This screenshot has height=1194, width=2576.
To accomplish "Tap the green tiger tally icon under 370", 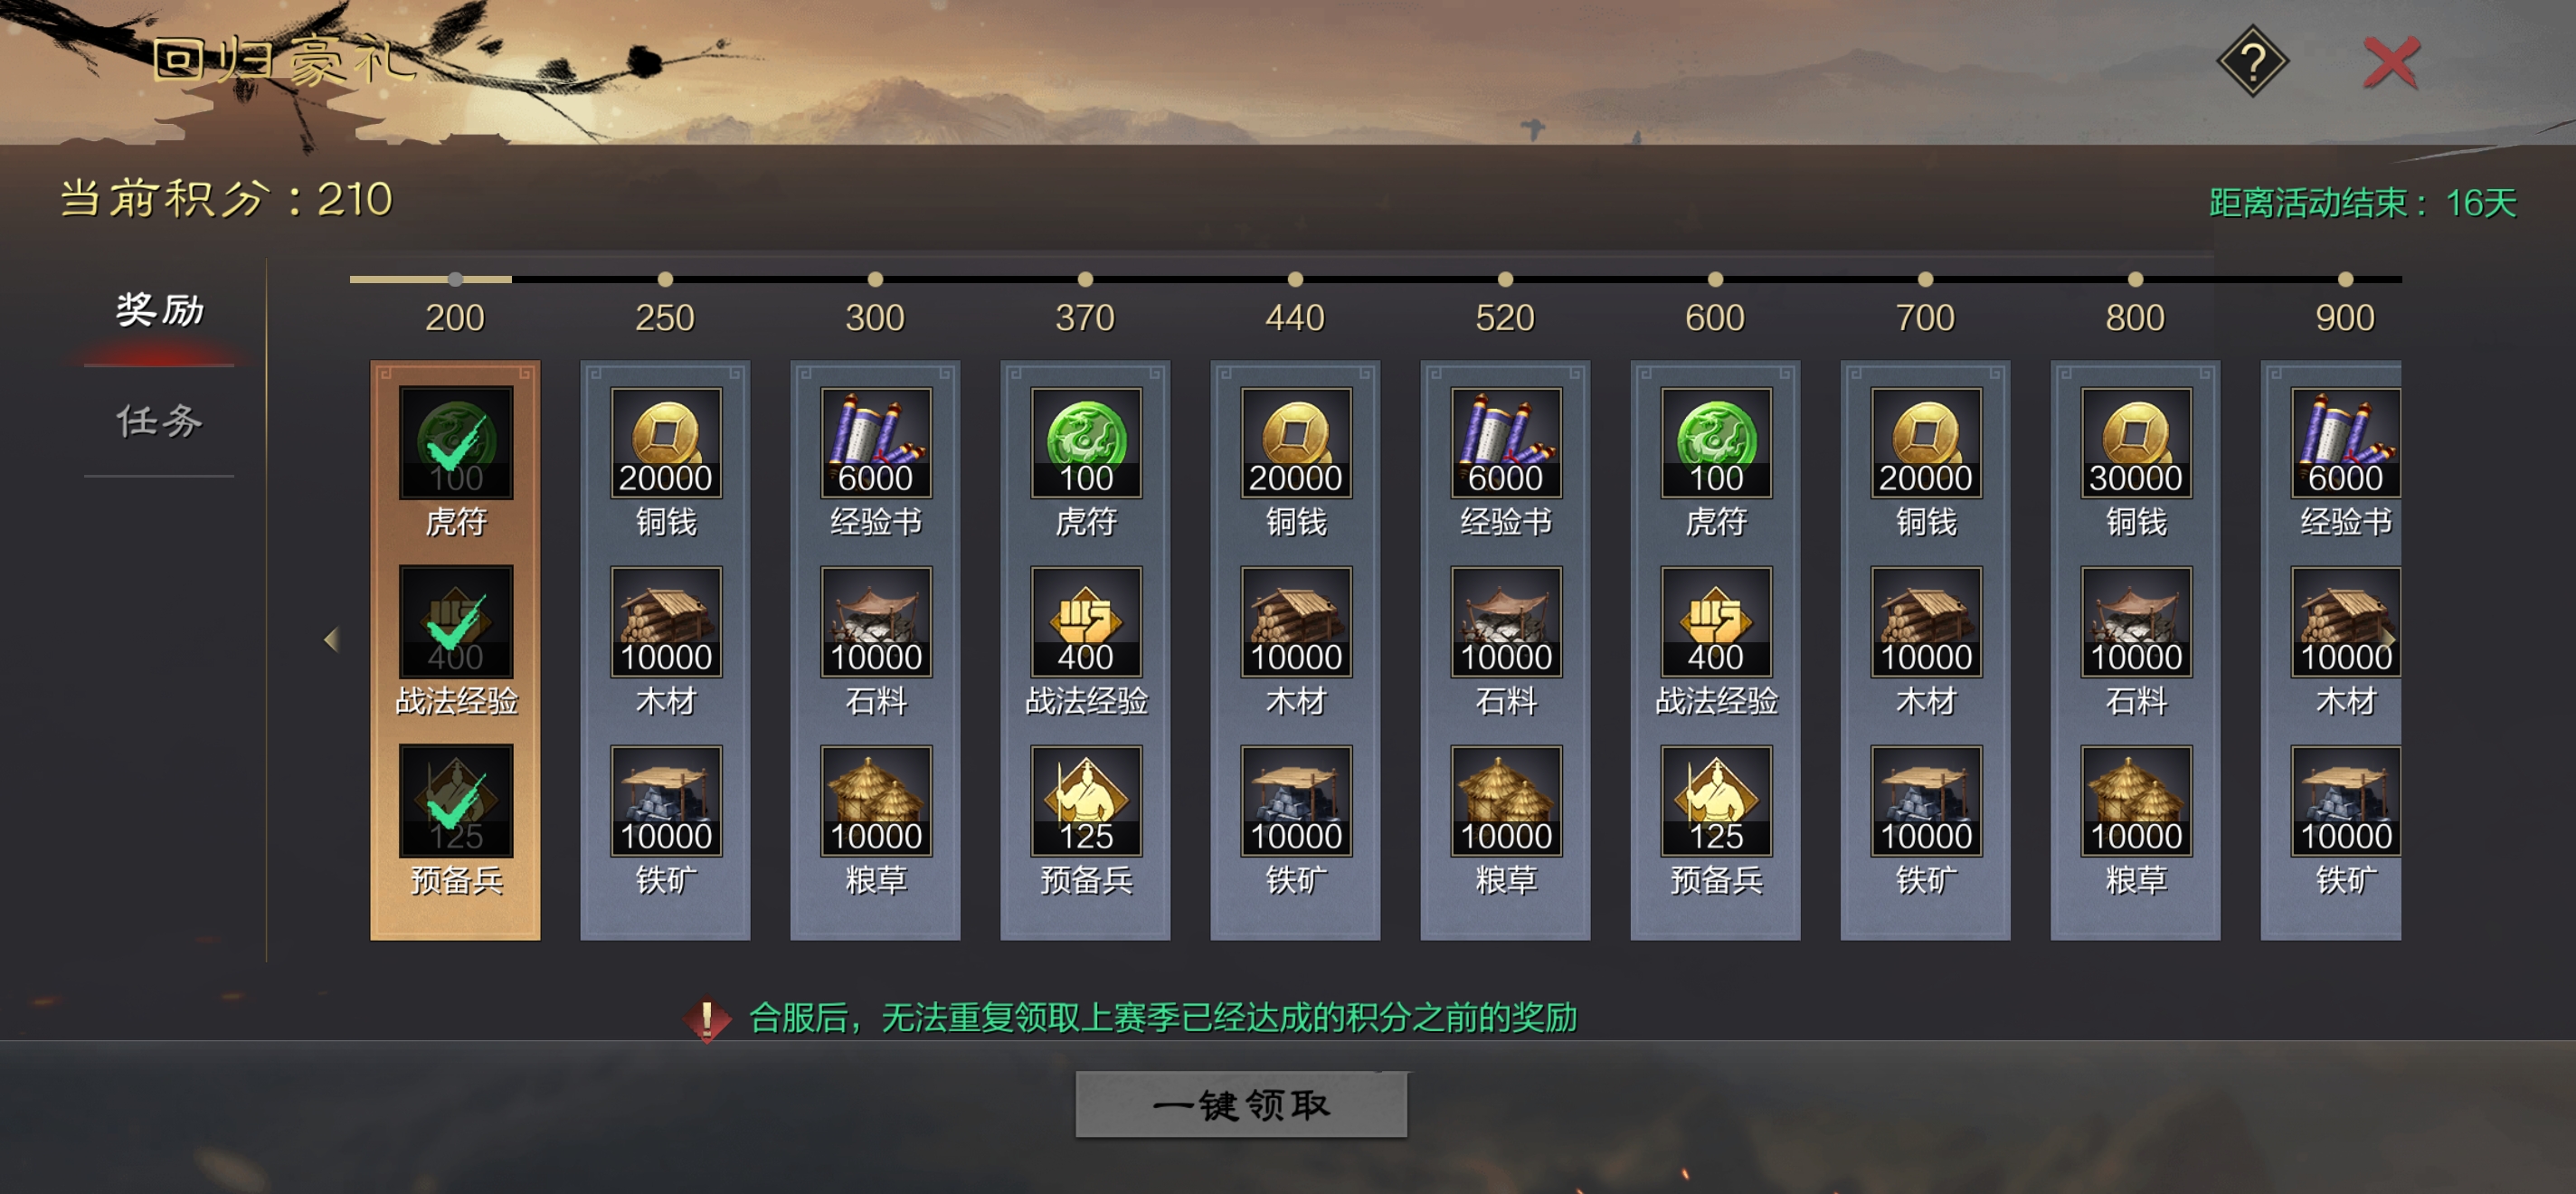I will pos(1086,443).
